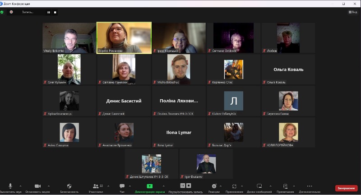The height and width of the screenshot is (195, 361).
Task: Click muted mic icon on Денис Басистий
Action: click(x=100, y=113)
